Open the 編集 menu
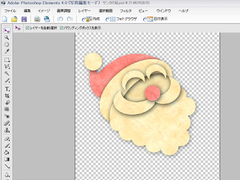The width and height of the screenshot is (240, 180). point(27,11)
